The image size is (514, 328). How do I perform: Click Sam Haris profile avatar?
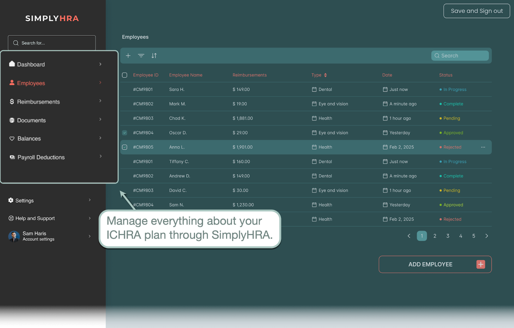[14, 236]
